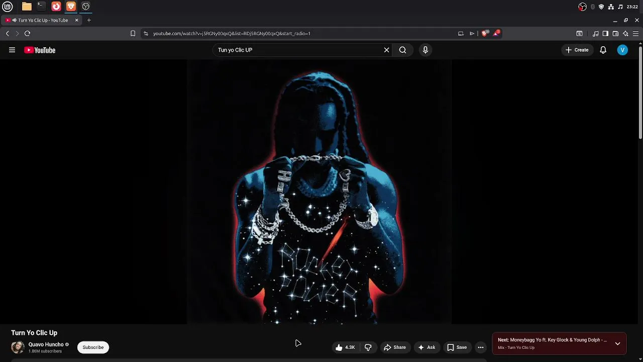Open more actions three-dot menu
The image size is (643, 362).
(x=481, y=347)
